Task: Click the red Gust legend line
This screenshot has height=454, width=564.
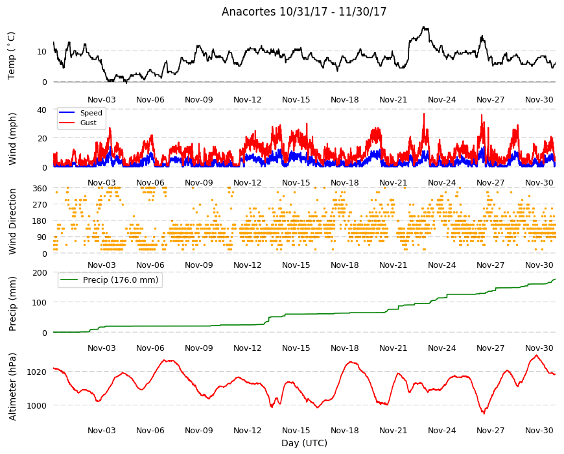Action: (67, 123)
